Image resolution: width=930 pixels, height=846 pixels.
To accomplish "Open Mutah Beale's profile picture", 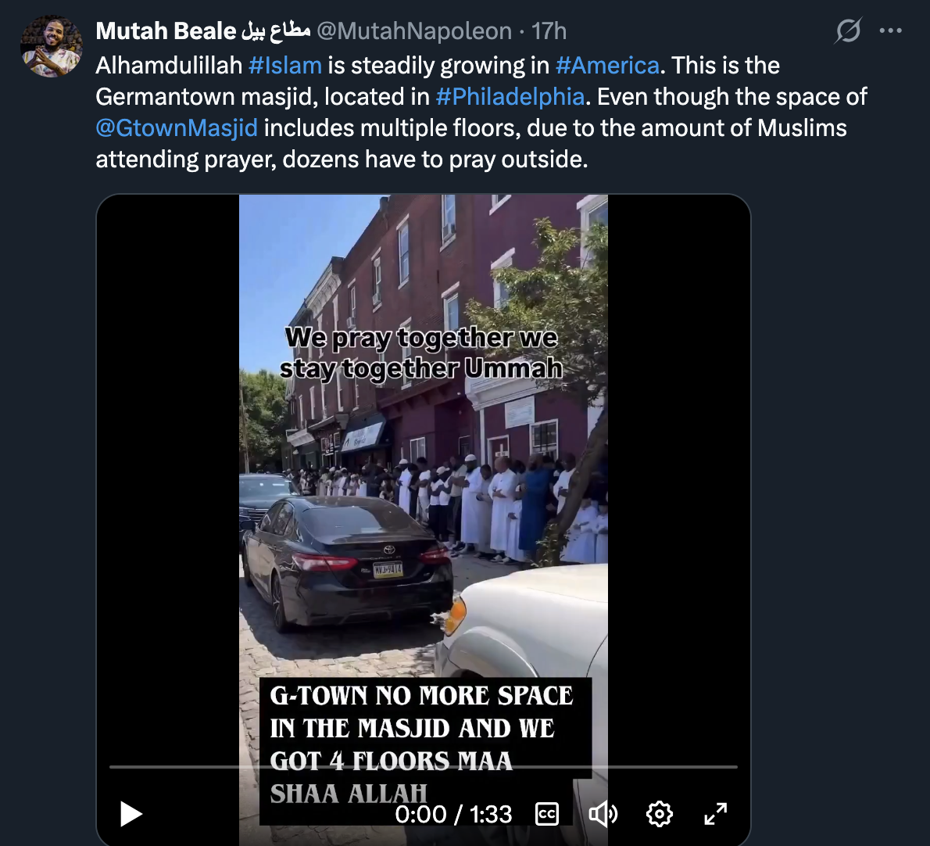I will pyautogui.click(x=52, y=46).
